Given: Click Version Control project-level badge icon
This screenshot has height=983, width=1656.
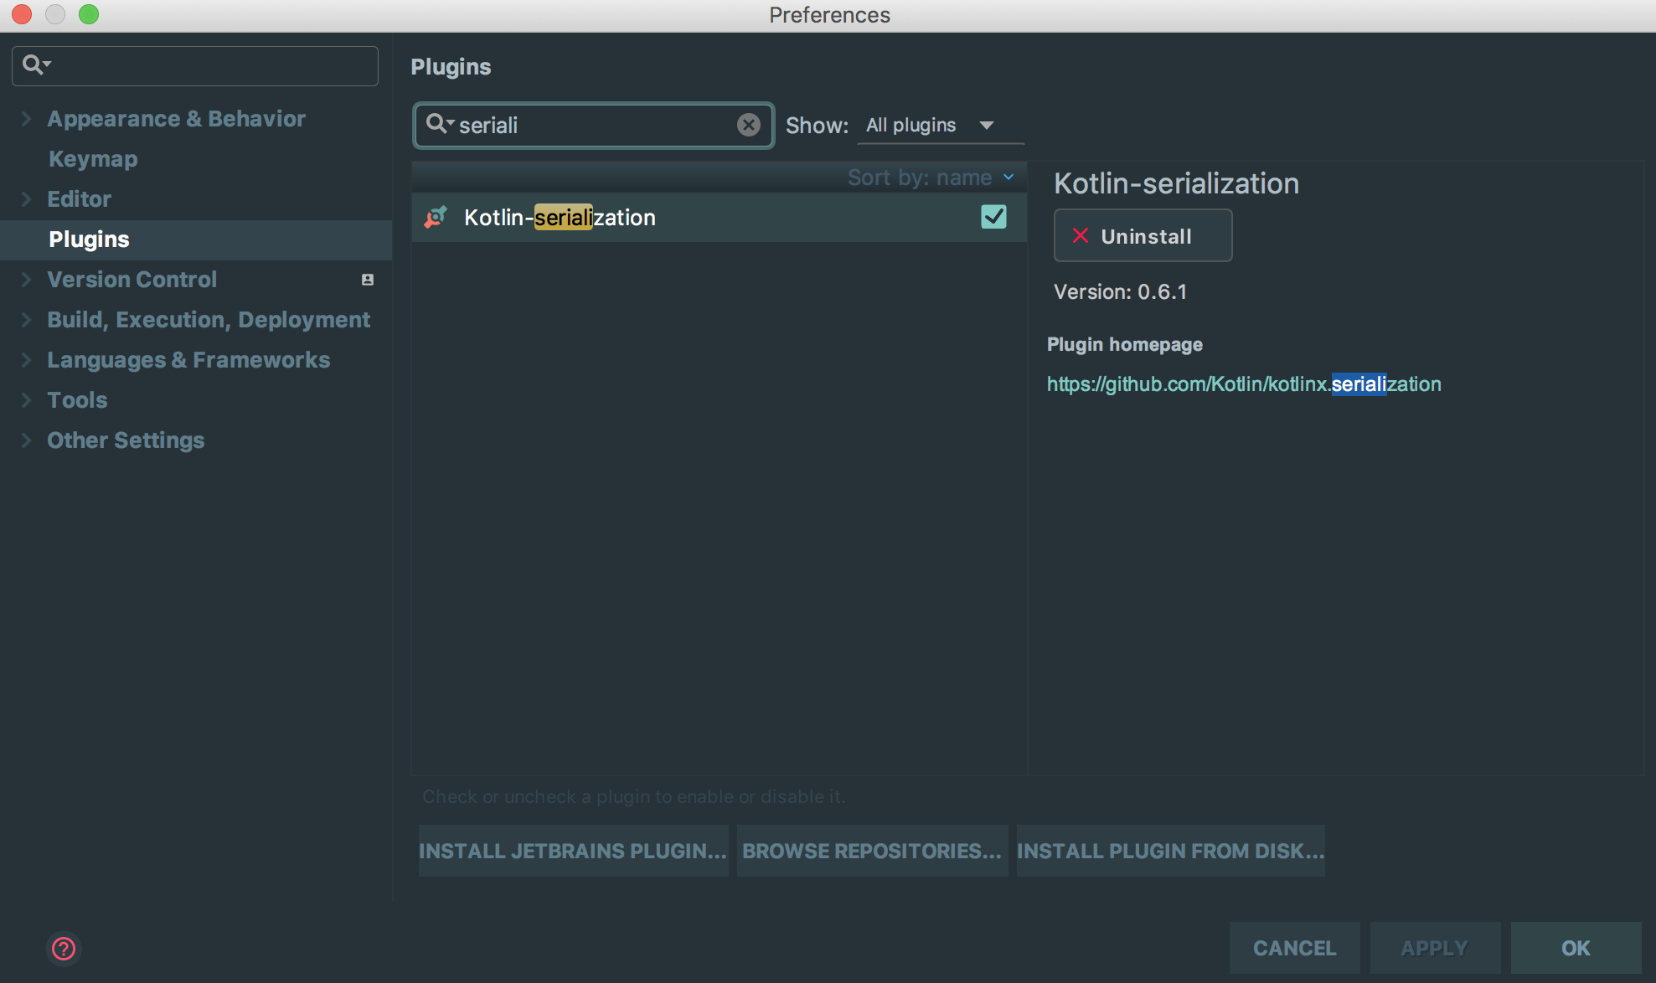Looking at the screenshot, I should [367, 280].
